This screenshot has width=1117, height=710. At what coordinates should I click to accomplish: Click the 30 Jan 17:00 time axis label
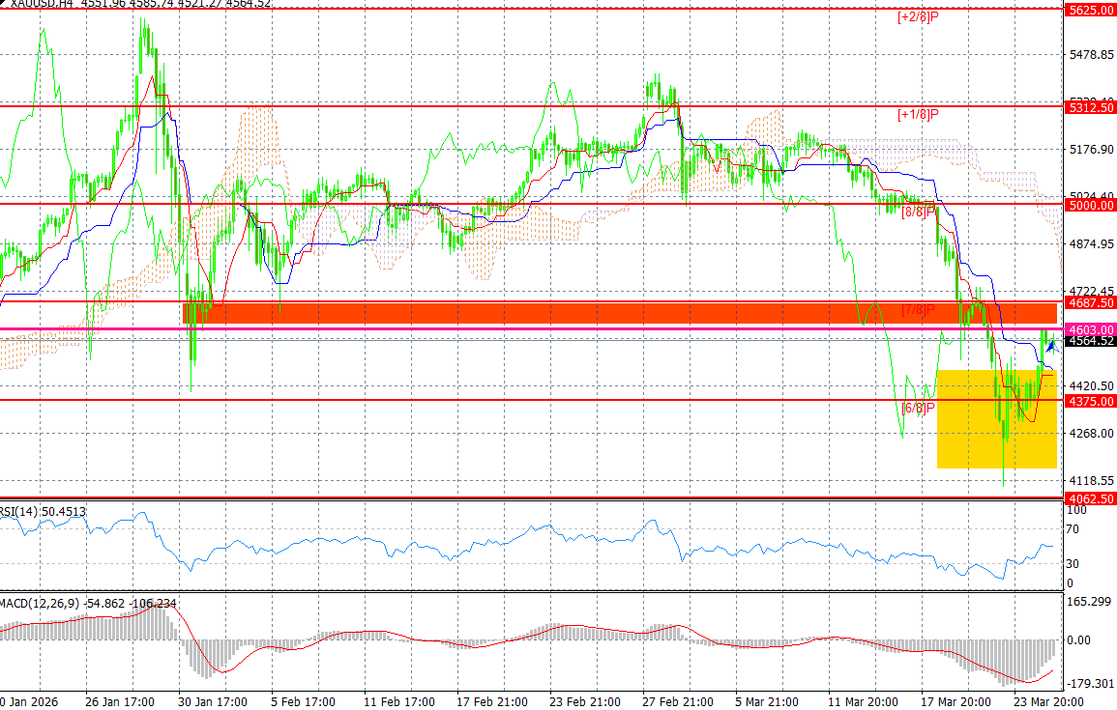click(213, 701)
